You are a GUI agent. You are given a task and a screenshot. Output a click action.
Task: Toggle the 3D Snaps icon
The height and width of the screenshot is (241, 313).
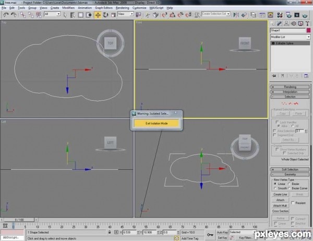164,15
